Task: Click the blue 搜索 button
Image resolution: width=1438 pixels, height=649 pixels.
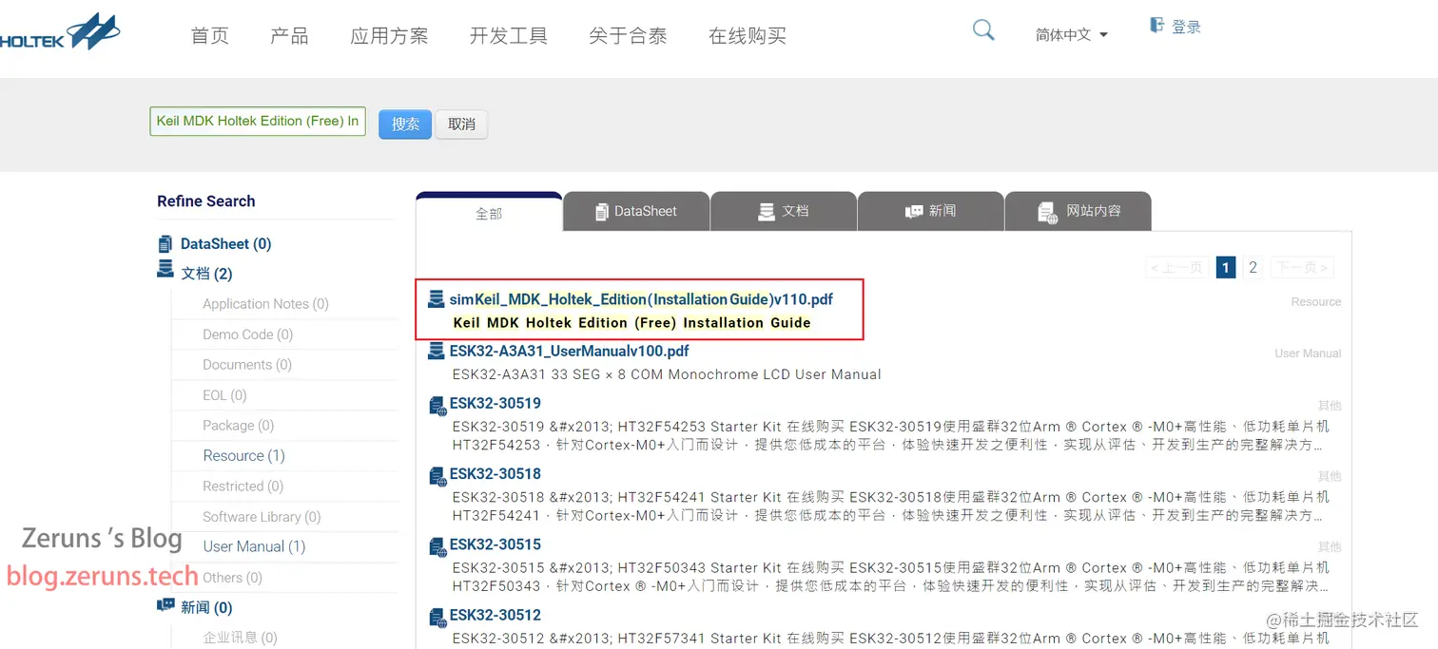Action: point(405,124)
